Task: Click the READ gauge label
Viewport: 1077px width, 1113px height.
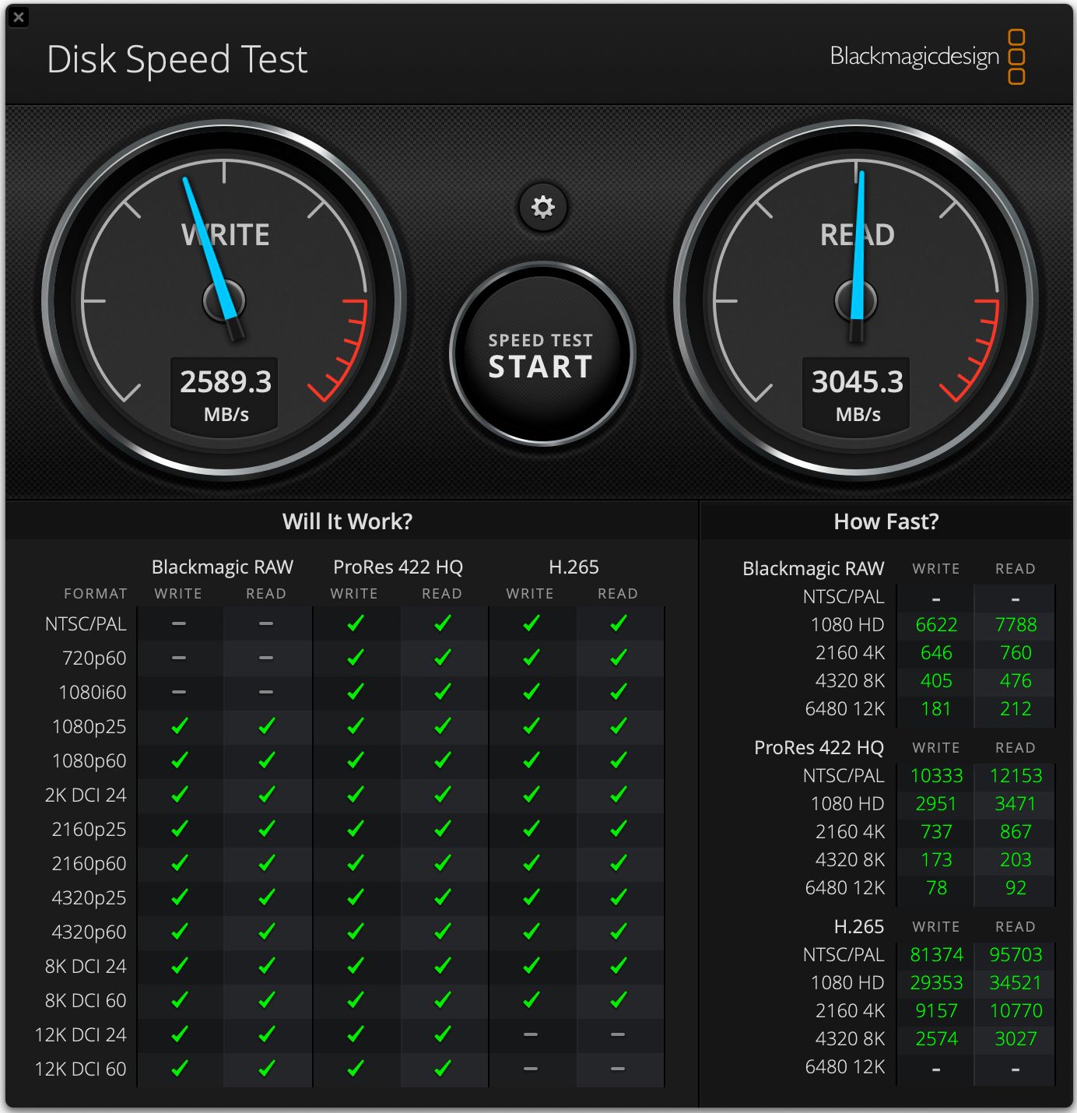Action: click(858, 235)
